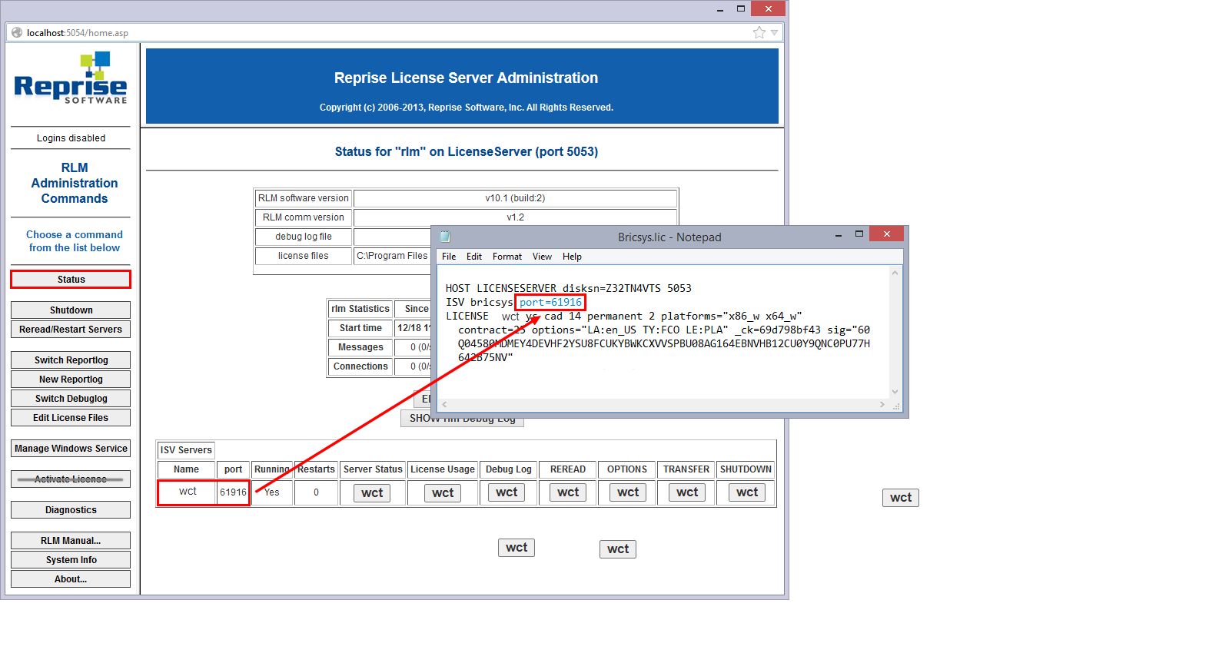The width and height of the screenshot is (1209, 653).
Task: Click the SHOW rlm Debug Log button
Action: [462, 419]
